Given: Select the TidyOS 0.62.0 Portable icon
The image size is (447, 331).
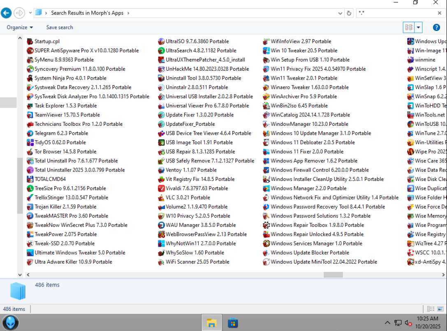Looking at the screenshot, I should [x=30, y=142].
